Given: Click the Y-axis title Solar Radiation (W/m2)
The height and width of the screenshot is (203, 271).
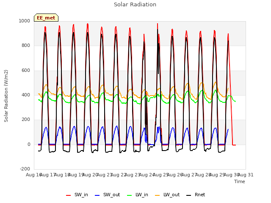Looking at the screenshot, I should (6, 96).
